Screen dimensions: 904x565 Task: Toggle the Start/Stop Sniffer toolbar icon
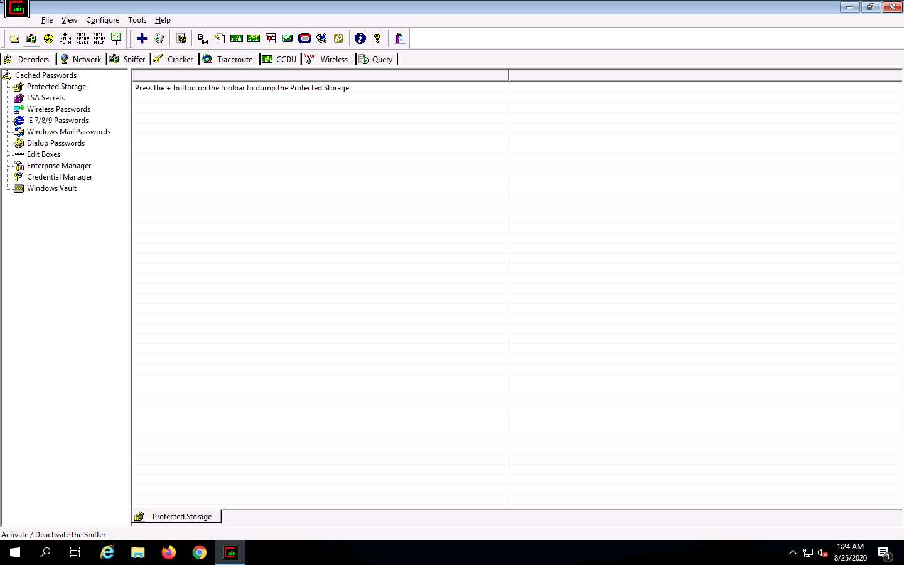click(x=31, y=39)
